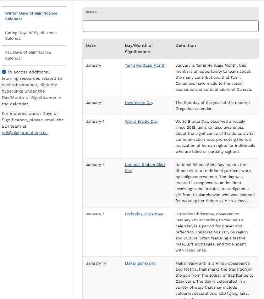This screenshot has height=299, width=264.
Task: Open Winter Days of Significance Calendar
Action: click(31, 16)
